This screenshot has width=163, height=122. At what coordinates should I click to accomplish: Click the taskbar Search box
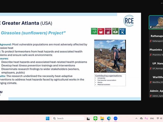click(68, 118)
